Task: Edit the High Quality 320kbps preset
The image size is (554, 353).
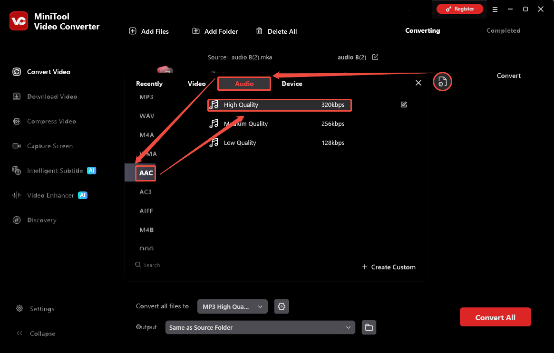Action: click(404, 105)
